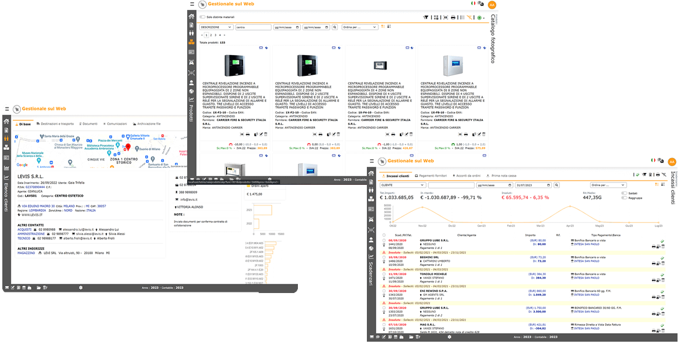681x344 pixels.
Task: Open green plus dropdown in catalog toolbar
Action: (x=481, y=18)
